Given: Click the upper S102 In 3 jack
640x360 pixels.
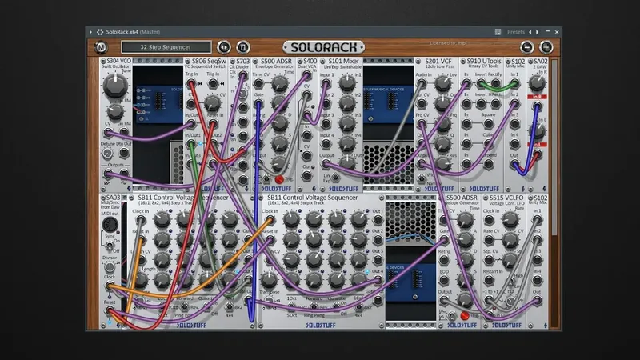Looking at the screenshot, I should 514,124.
